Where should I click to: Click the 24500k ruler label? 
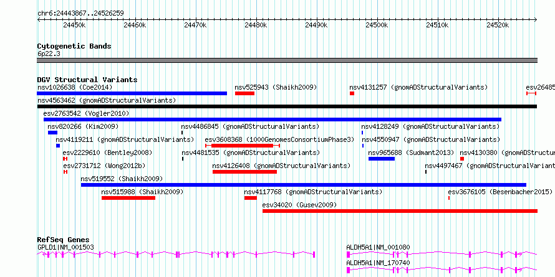tap(377, 25)
